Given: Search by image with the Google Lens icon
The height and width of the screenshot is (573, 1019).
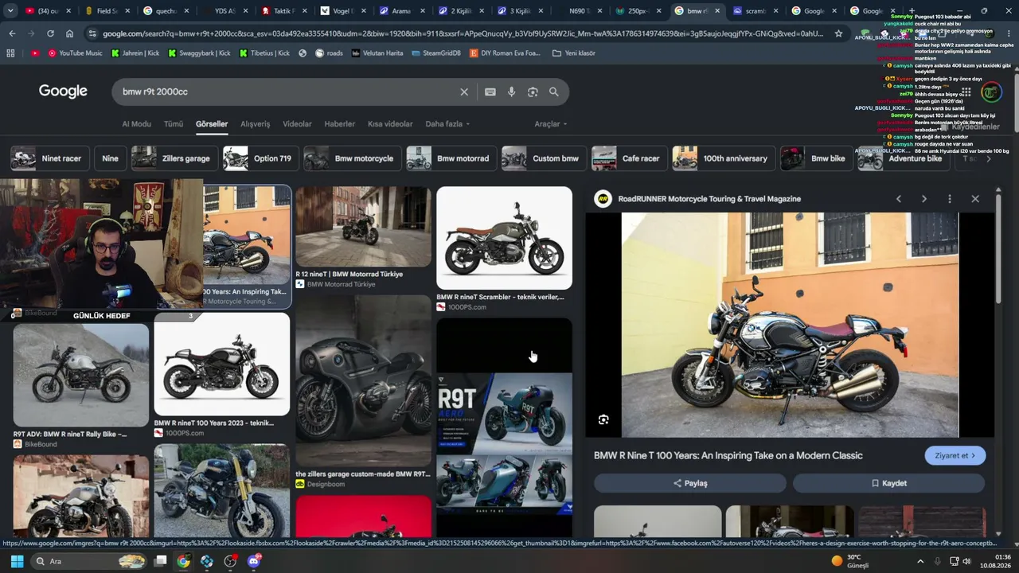Looking at the screenshot, I should (533, 92).
